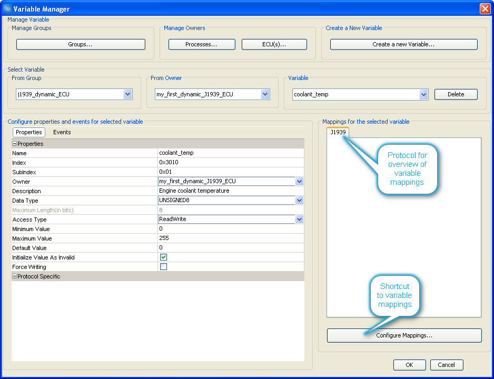Uncheck Initialize Value As Invalid
This screenshot has height=379, width=494.
coord(163,257)
